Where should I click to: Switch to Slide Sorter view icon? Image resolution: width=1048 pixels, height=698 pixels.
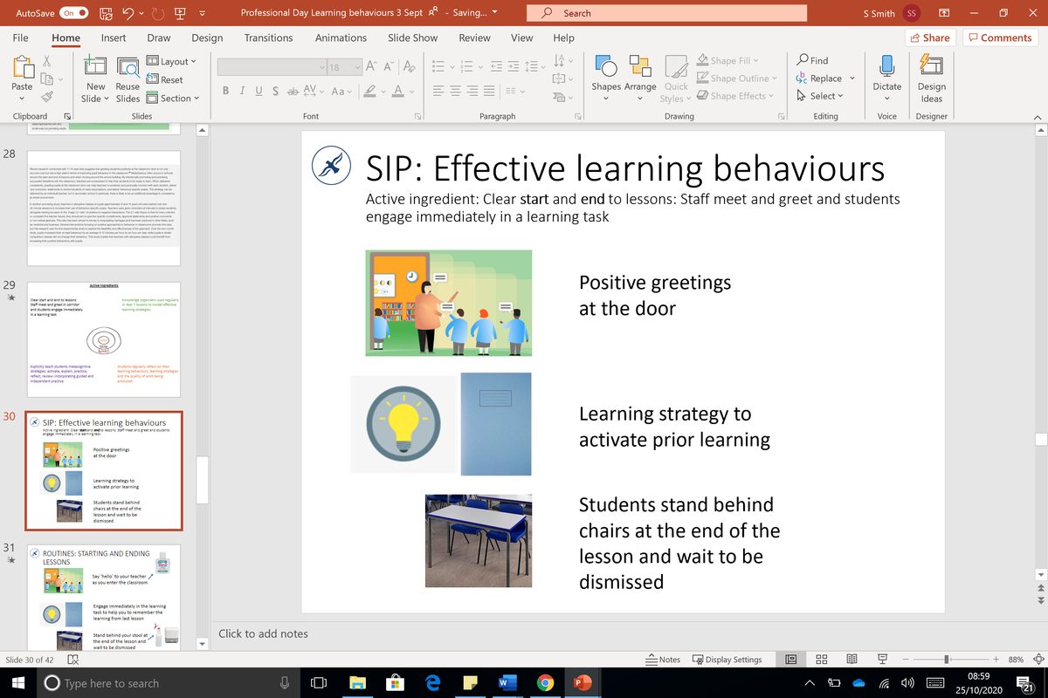pyautogui.click(x=822, y=660)
